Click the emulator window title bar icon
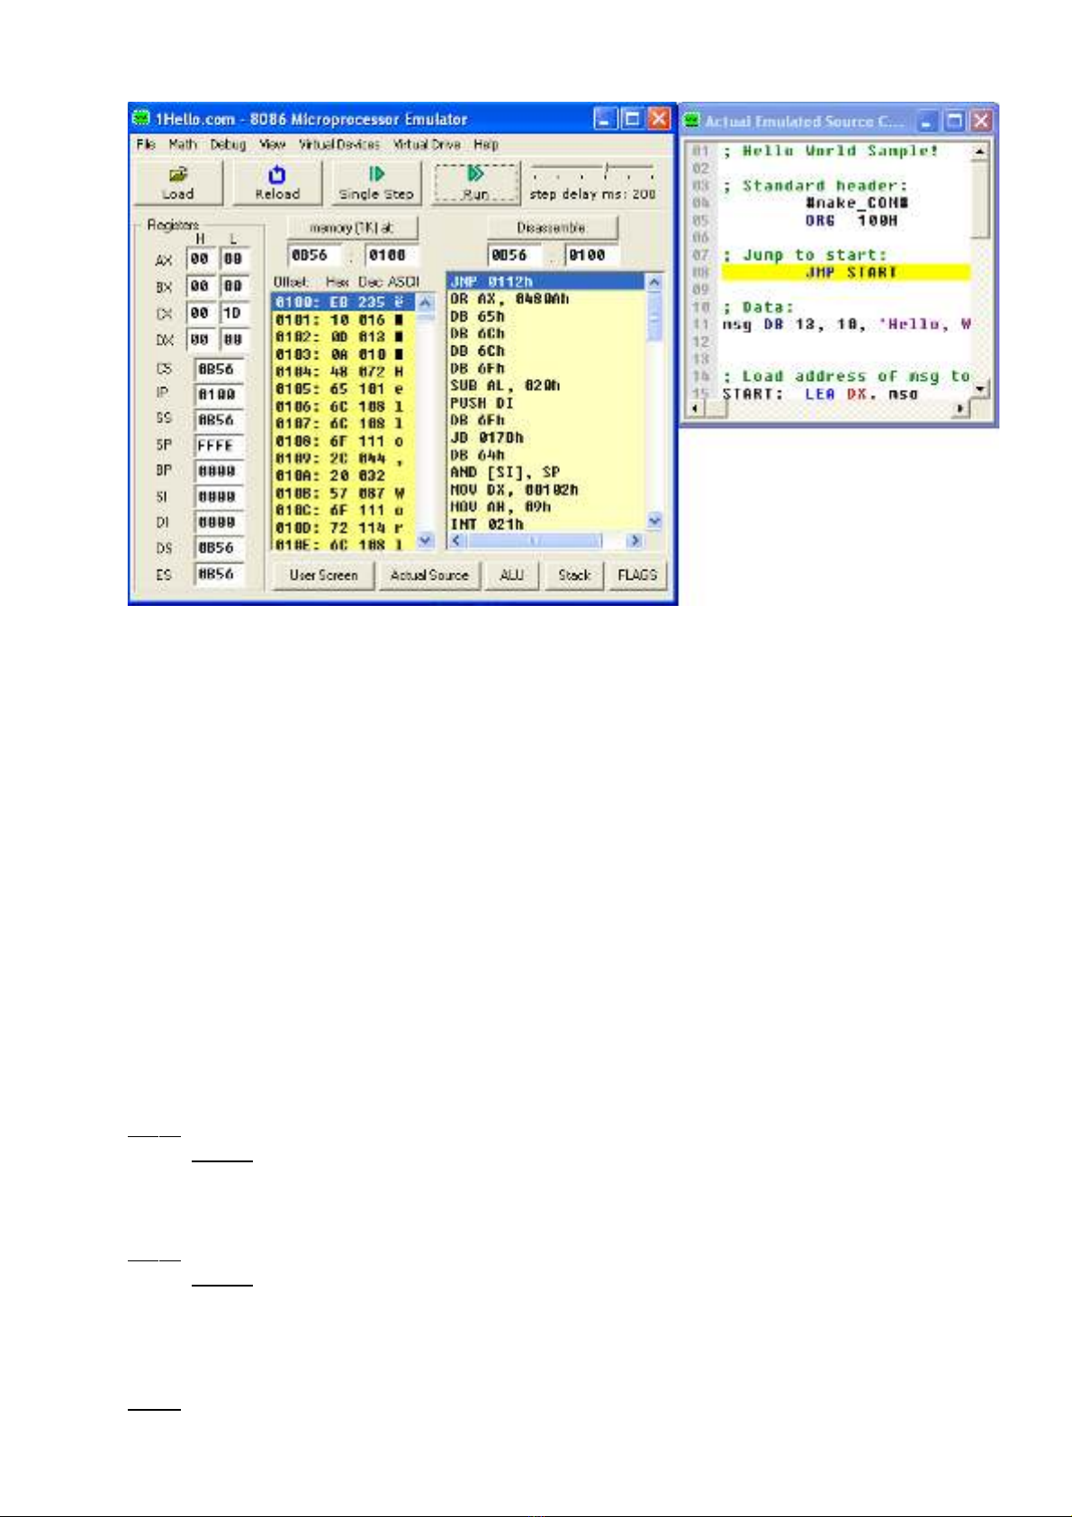1072x1517 pixels. pyautogui.click(x=141, y=119)
